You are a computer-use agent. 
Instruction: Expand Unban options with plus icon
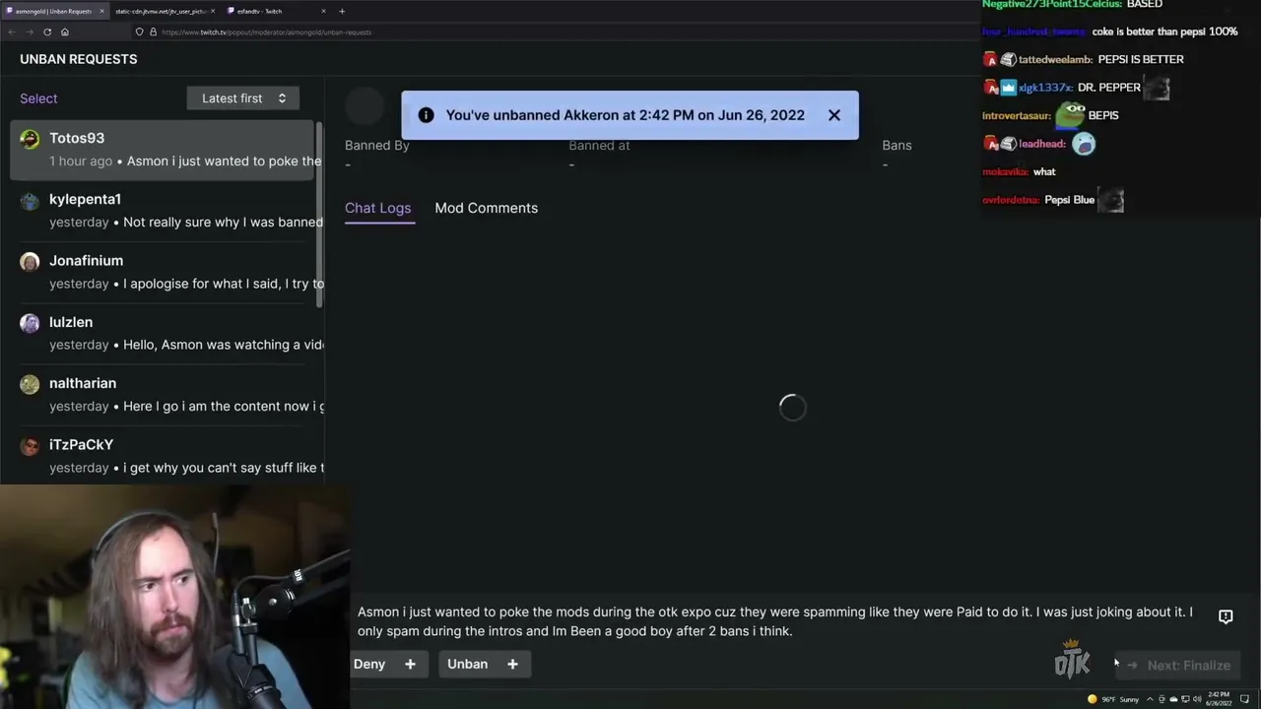(x=512, y=664)
